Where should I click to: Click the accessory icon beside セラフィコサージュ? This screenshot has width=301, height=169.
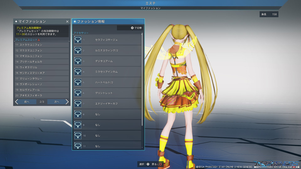click(x=78, y=40)
